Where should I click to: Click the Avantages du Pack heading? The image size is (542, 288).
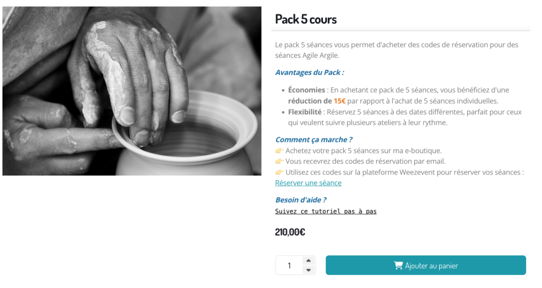[309, 72]
